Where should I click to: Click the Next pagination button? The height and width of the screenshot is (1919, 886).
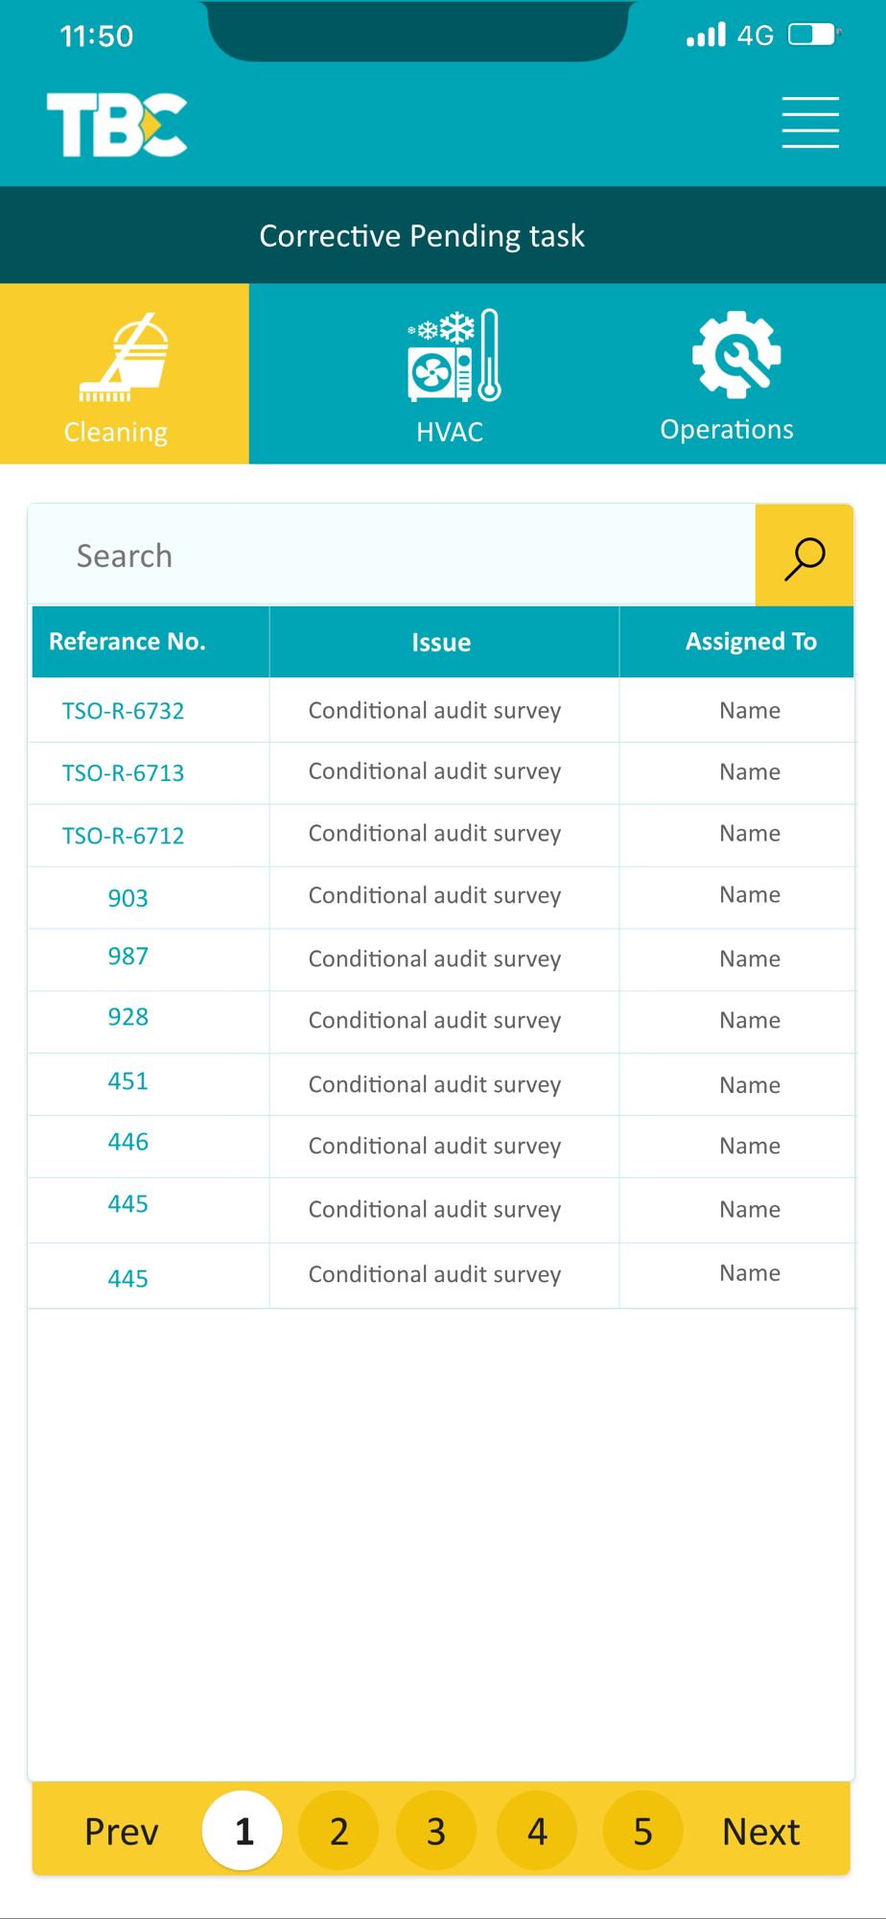[761, 1832]
